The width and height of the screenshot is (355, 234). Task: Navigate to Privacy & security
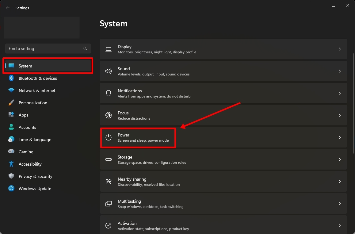point(48,176)
